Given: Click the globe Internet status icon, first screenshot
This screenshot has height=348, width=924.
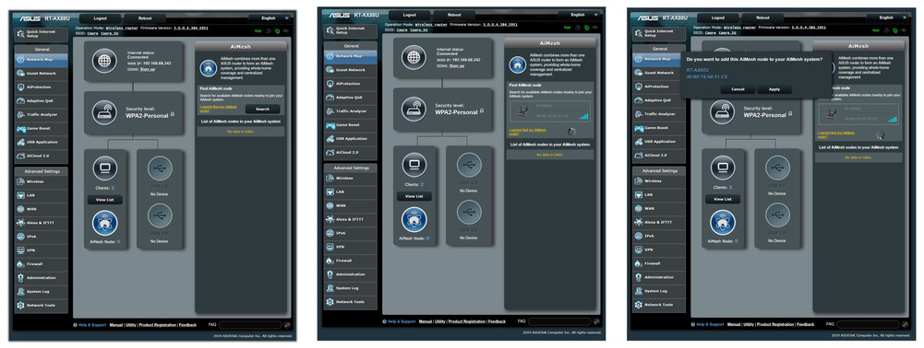Looking at the screenshot, I should pos(104,61).
